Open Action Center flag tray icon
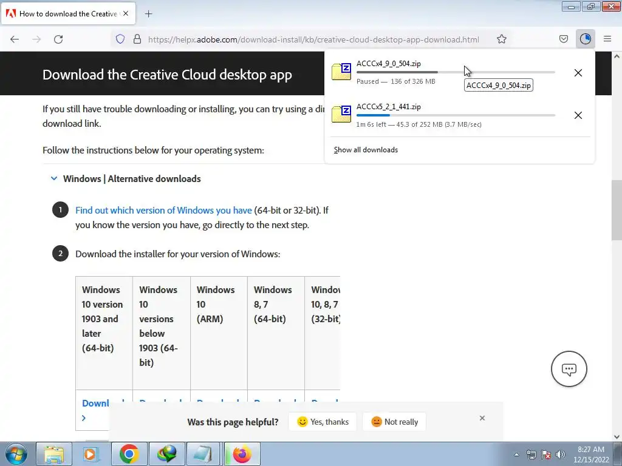 (x=546, y=454)
